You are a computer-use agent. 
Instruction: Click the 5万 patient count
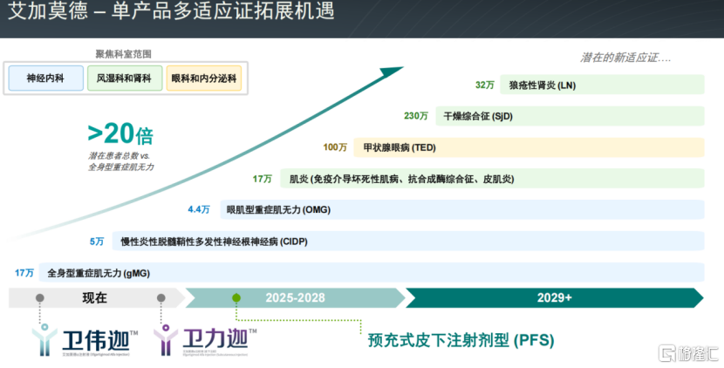pyautogui.click(x=97, y=242)
